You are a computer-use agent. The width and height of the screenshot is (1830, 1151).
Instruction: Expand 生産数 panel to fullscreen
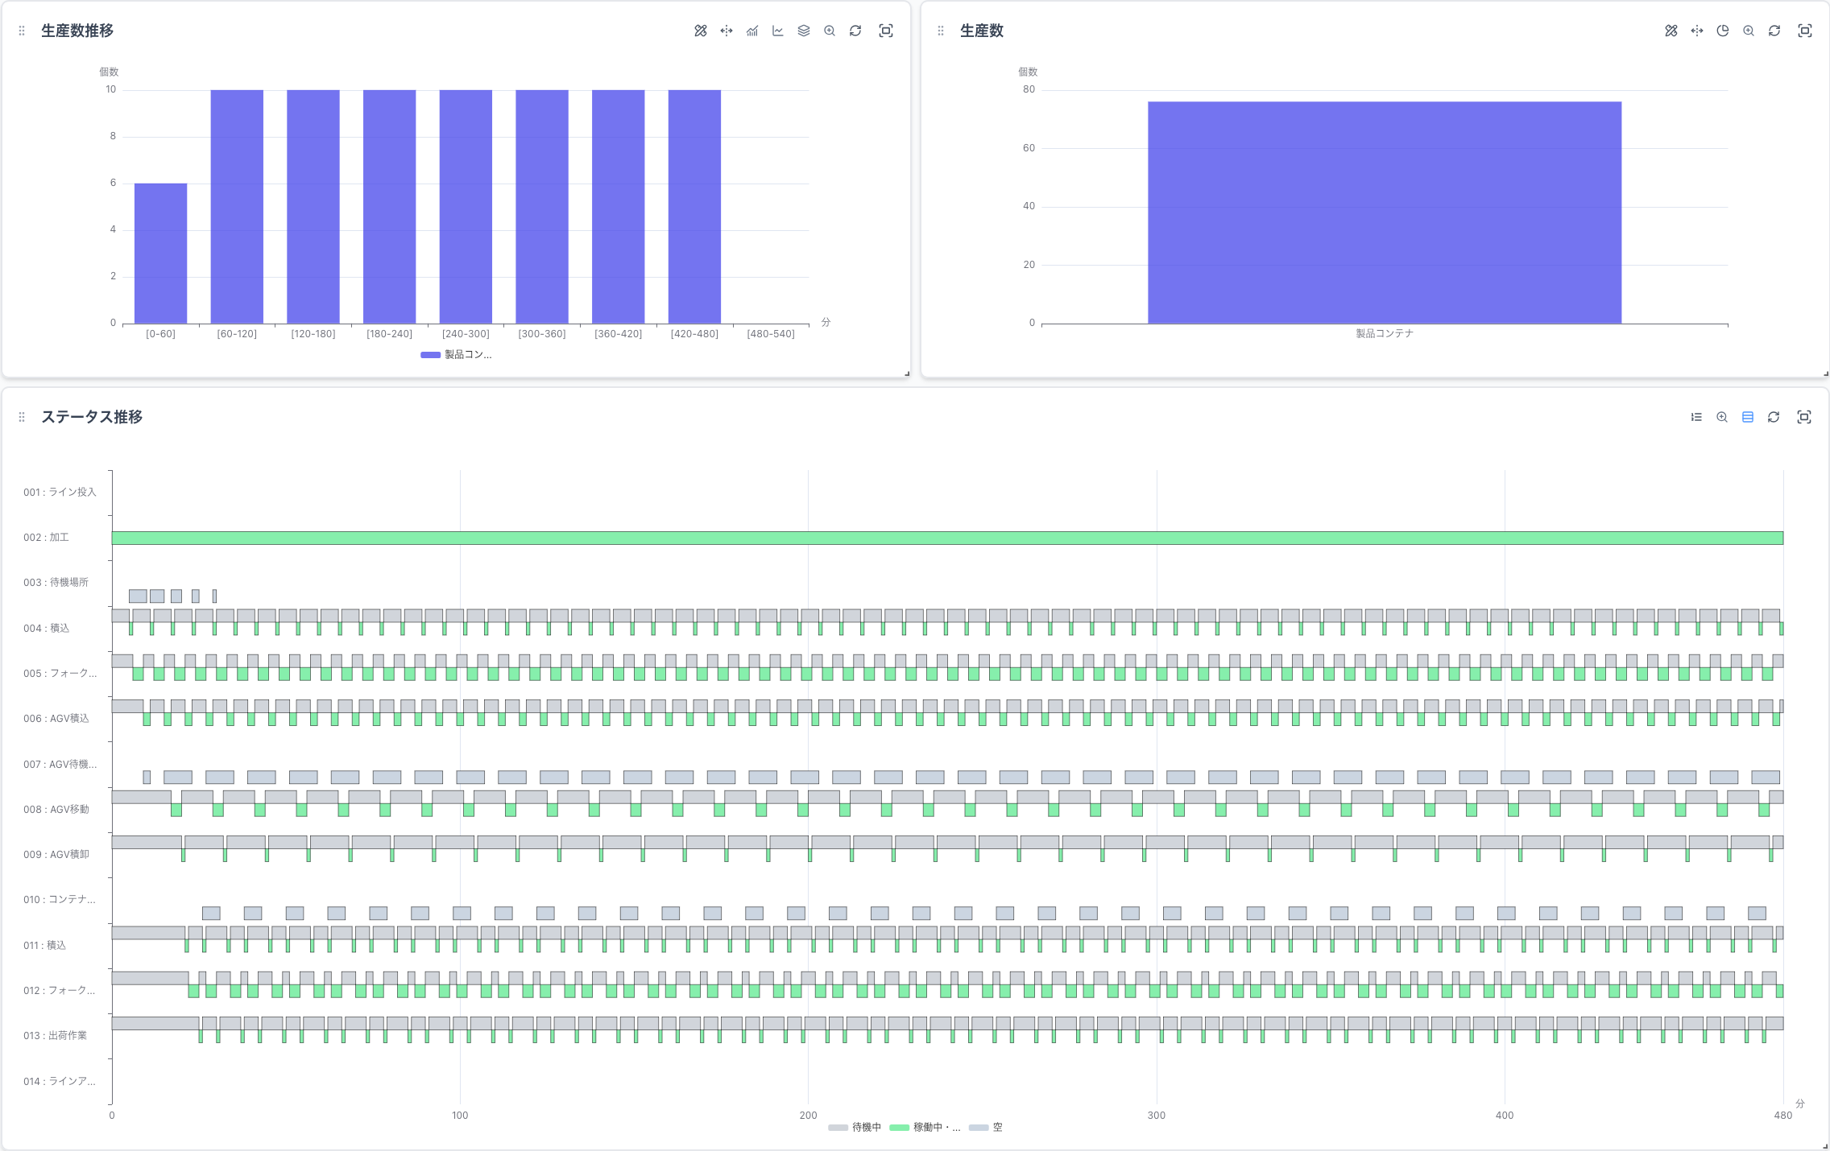tap(1804, 31)
